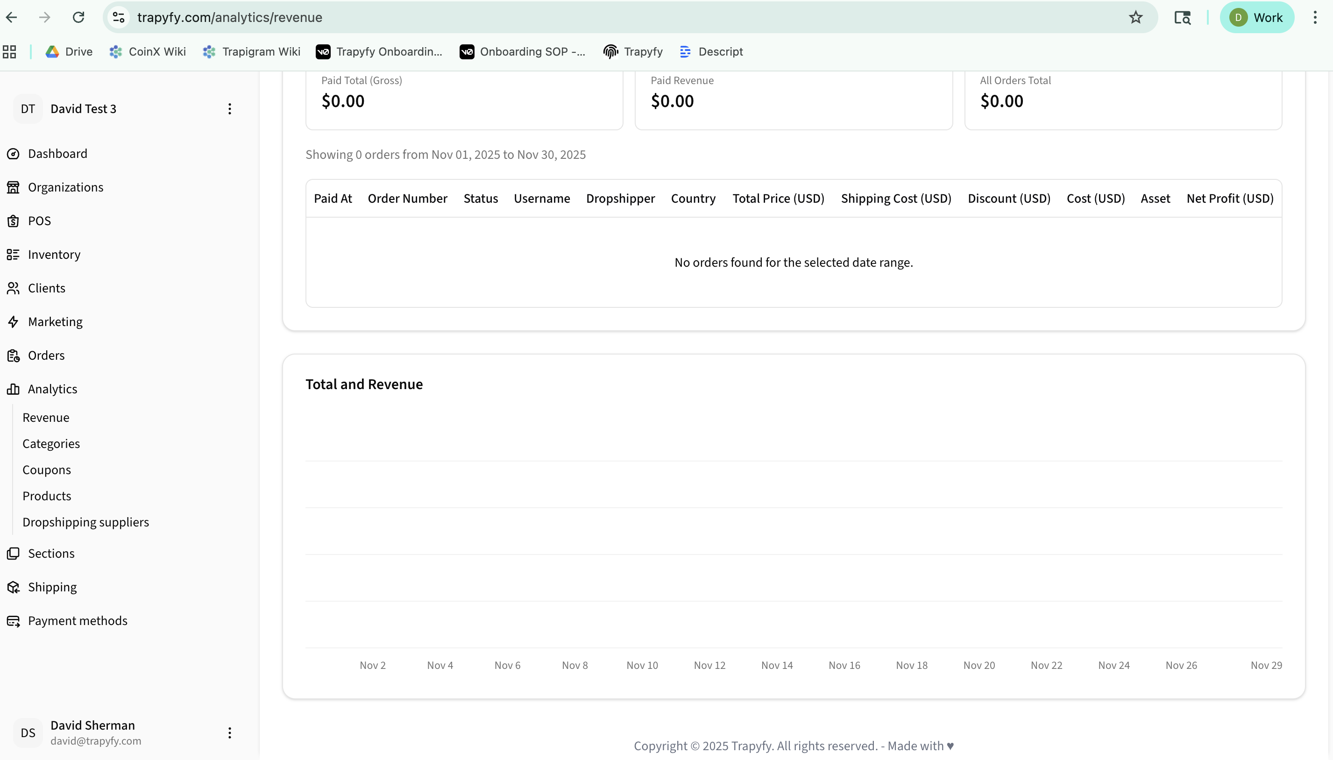Click the browser back arrow

pyautogui.click(x=12, y=17)
